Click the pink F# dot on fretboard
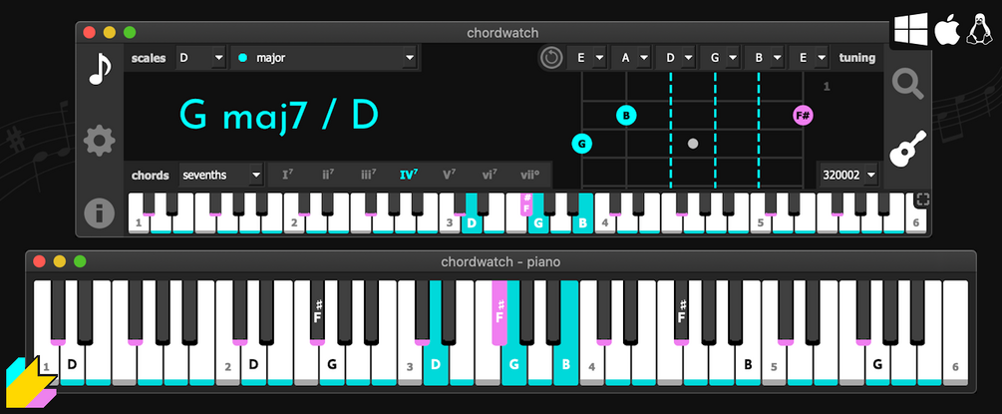This screenshot has height=414, width=1002. [803, 116]
